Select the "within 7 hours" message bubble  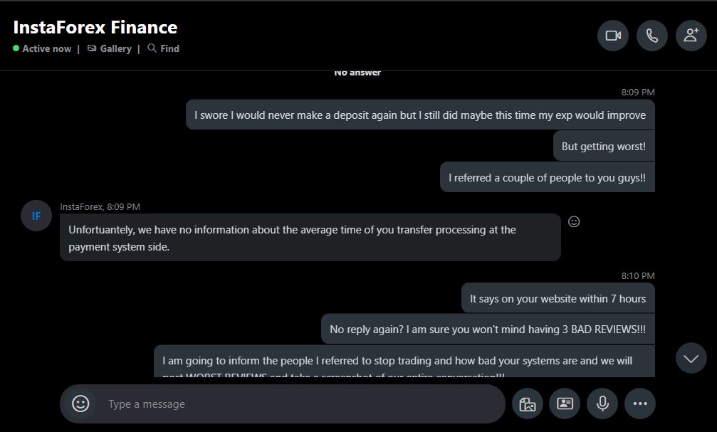[x=558, y=298]
